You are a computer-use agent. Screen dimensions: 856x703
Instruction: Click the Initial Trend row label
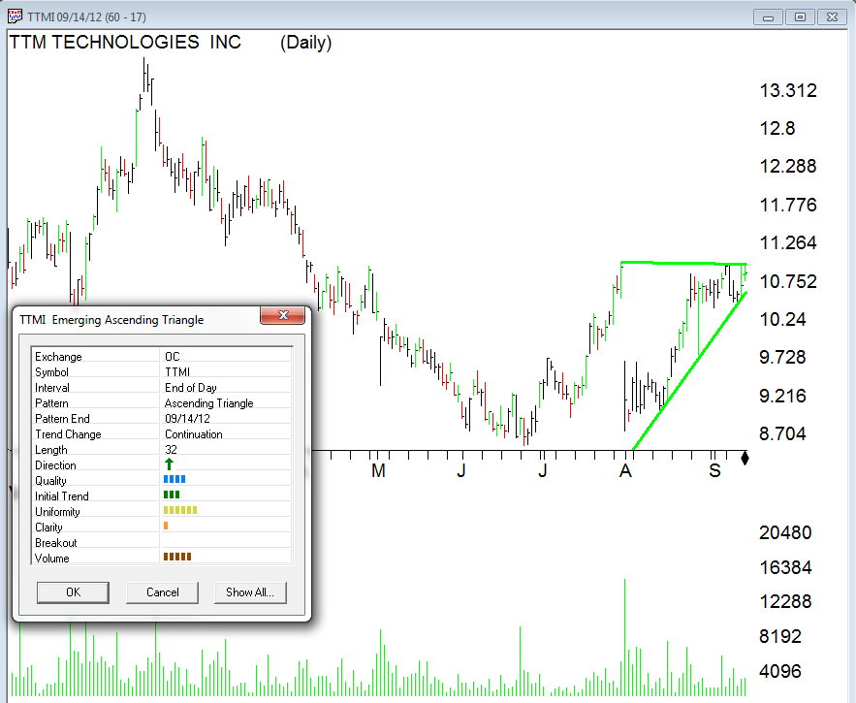point(62,495)
